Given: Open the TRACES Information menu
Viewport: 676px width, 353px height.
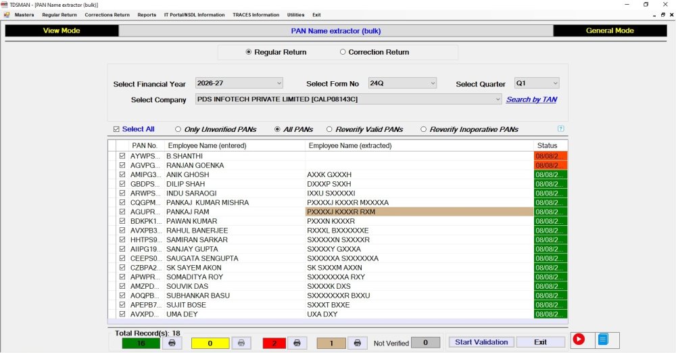Looking at the screenshot, I should tap(256, 15).
